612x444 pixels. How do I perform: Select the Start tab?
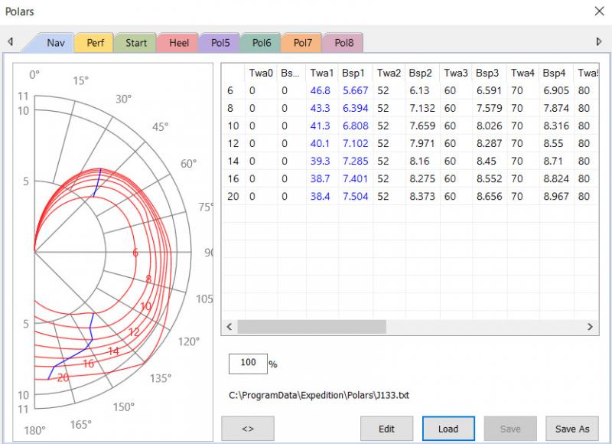[x=136, y=43]
